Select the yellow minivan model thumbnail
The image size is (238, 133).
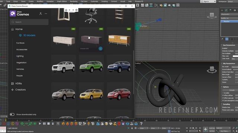coord(91,94)
